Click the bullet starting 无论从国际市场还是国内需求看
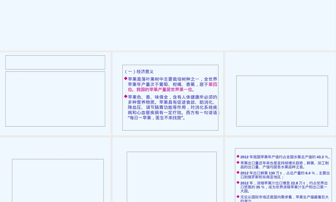Viewport: 336px width, 202px height. pos(283,199)
